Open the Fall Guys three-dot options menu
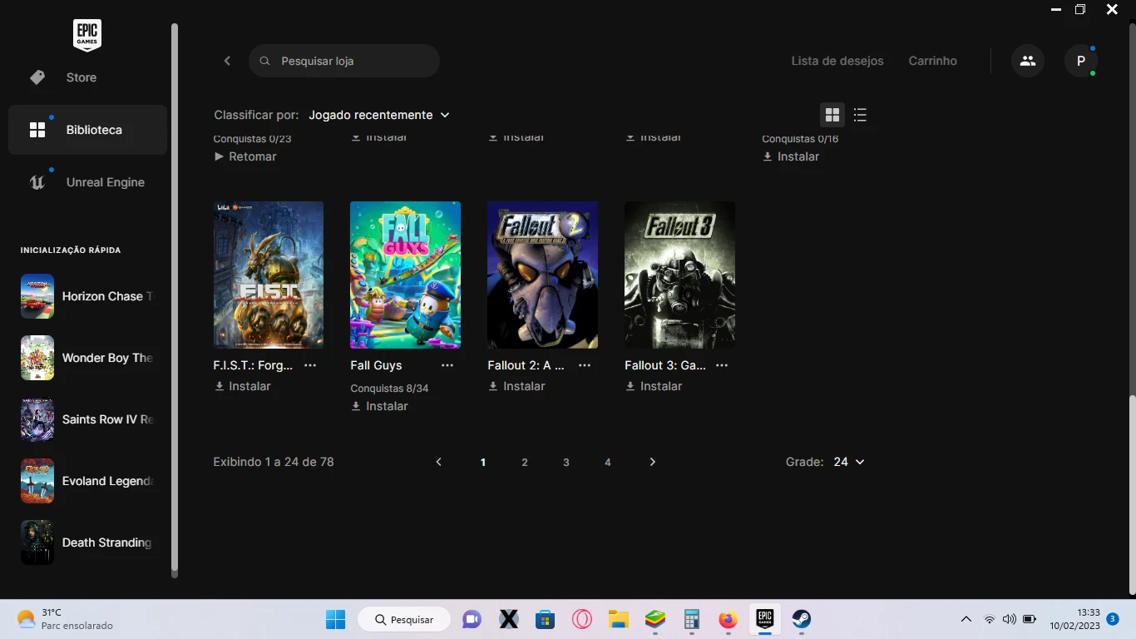Viewport: 1136px width, 639px height. click(447, 365)
